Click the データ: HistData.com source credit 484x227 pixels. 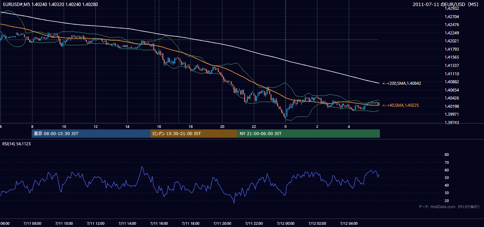pyautogui.click(x=449, y=207)
